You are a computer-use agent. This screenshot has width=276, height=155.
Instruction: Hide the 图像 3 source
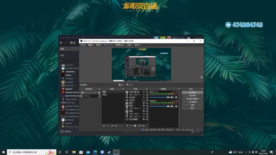144,103
